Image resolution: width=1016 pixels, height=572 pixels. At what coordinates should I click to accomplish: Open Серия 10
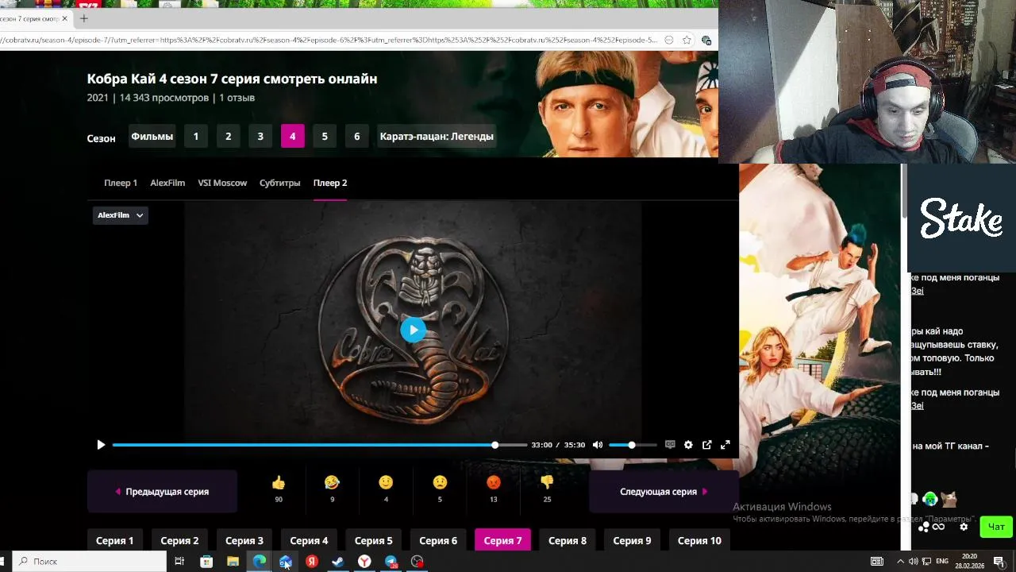[699, 540]
